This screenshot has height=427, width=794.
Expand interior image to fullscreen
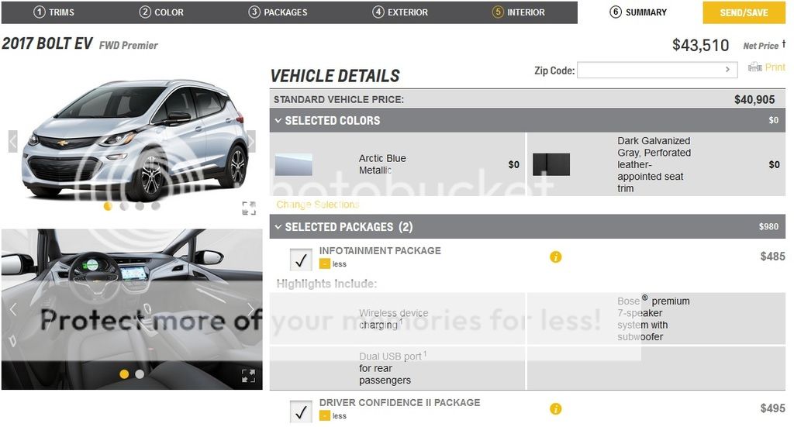[248, 376]
